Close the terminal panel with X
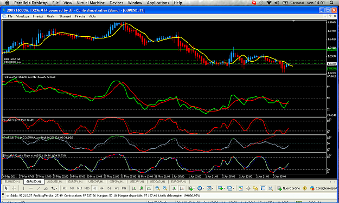The width and height of the screenshot is (339, 203). [3, 194]
